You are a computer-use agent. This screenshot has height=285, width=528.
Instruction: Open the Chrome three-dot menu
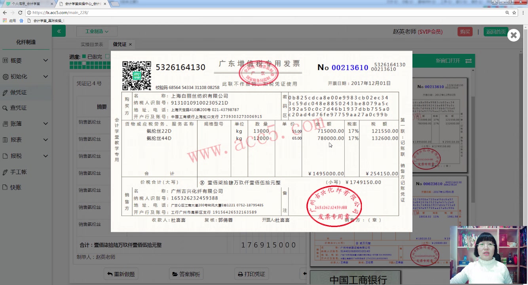523,13
